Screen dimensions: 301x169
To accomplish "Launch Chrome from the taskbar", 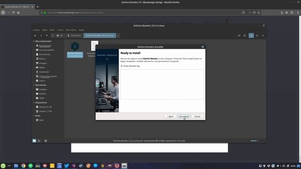I will point(23,166).
